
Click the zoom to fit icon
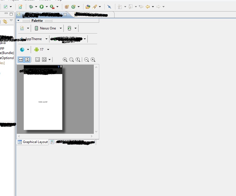pyautogui.click(x=71, y=60)
